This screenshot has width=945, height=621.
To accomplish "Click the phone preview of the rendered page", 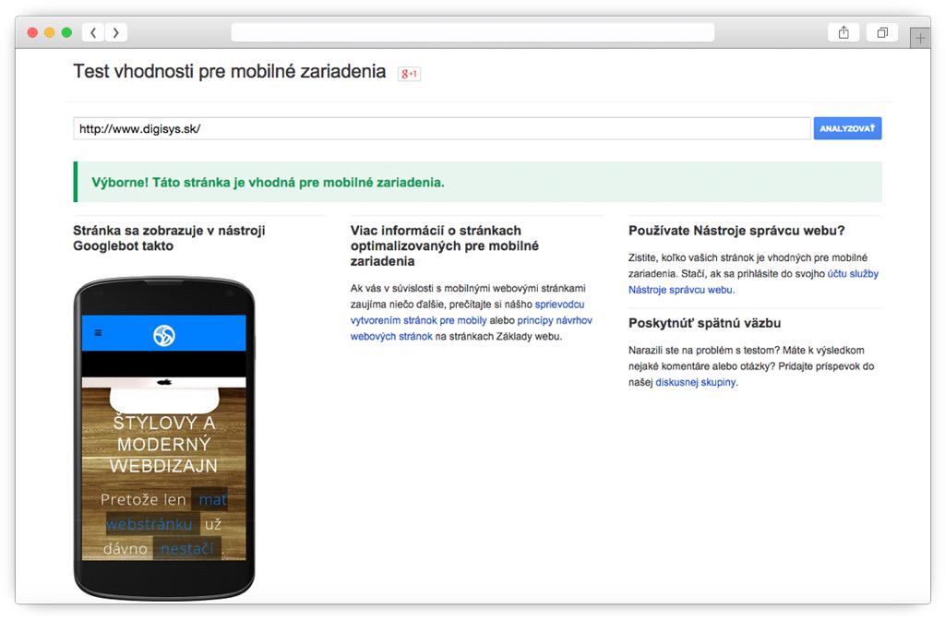I will tap(164, 438).
